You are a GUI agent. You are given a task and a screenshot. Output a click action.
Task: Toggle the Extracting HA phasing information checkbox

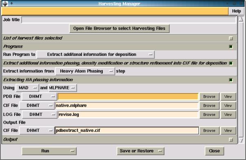(231, 80)
